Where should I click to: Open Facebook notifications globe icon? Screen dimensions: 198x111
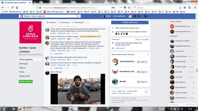(x=139, y=16)
